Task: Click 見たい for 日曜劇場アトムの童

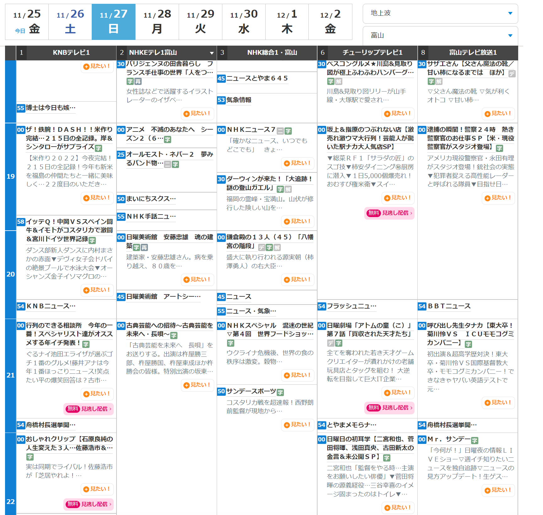Action: pyautogui.click(x=398, y=393)
